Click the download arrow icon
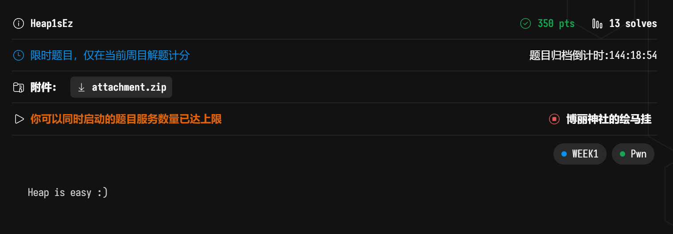 81,87
